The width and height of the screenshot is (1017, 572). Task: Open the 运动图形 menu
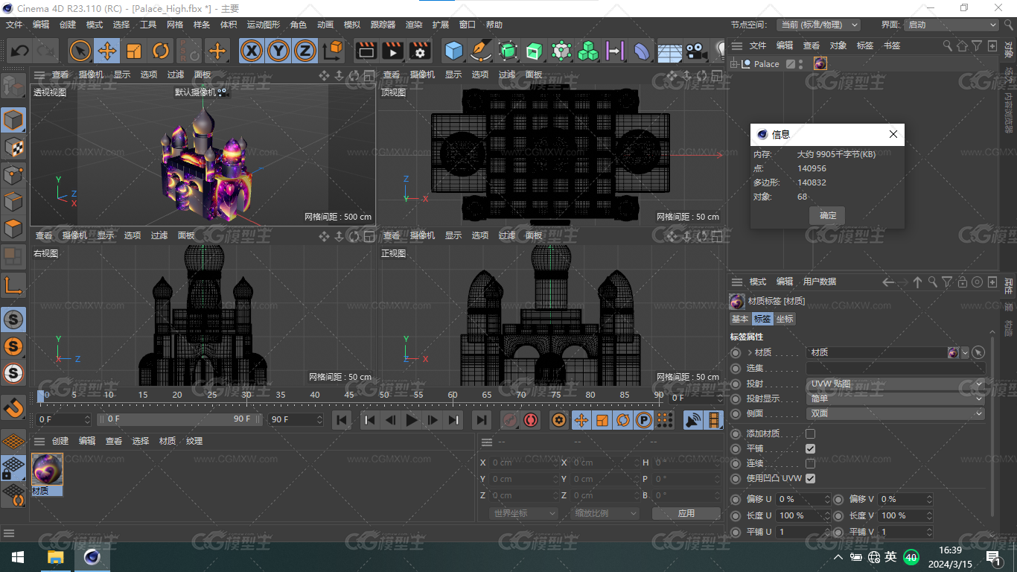[264, 25]
